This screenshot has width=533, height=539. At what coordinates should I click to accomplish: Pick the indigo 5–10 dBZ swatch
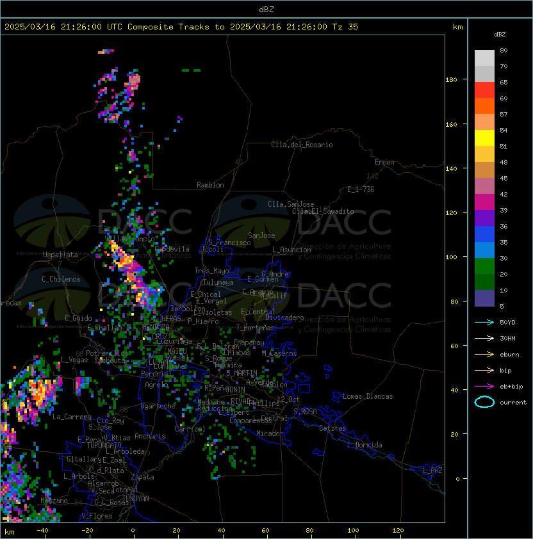484,298
